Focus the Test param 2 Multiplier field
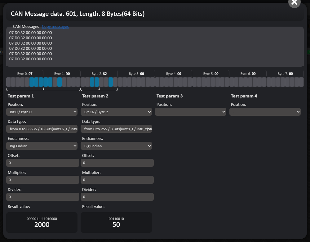Image resolution: width=310 pixels, height=242 pixels. (117, 180)
